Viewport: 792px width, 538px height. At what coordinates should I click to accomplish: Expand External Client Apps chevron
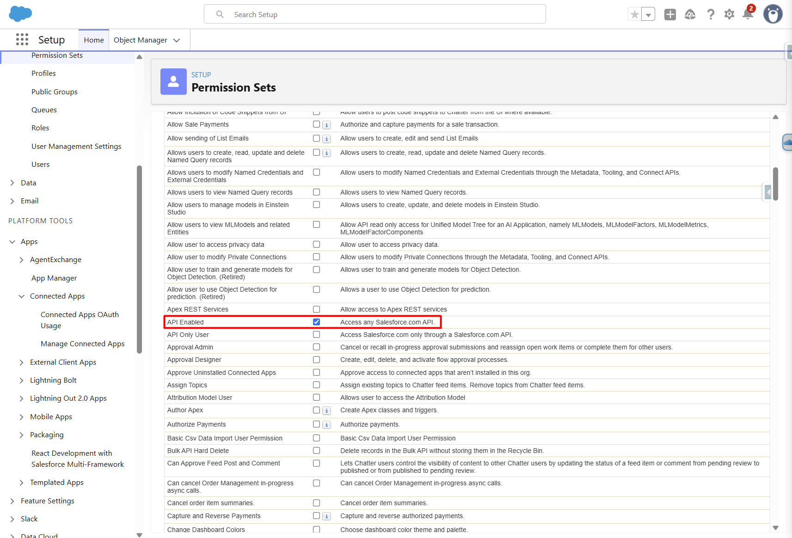pyautogui.click(x=22, y=362)
